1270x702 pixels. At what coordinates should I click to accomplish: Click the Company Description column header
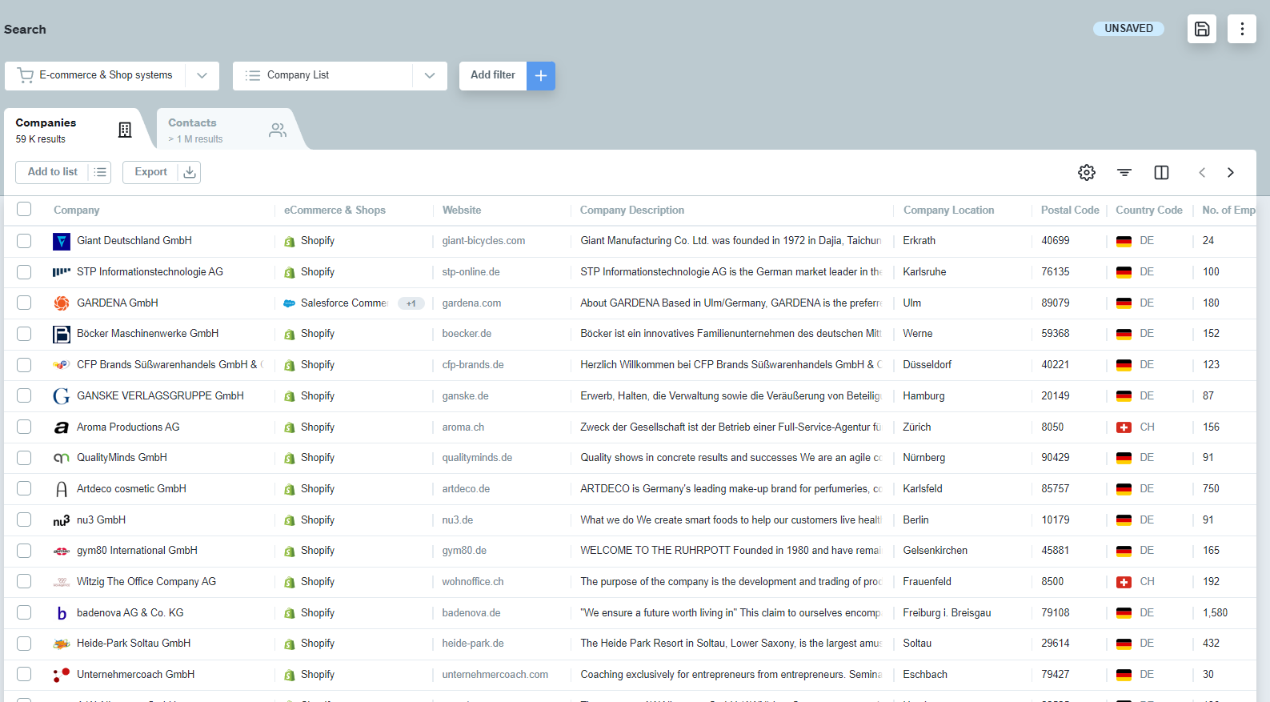[632, 211]
